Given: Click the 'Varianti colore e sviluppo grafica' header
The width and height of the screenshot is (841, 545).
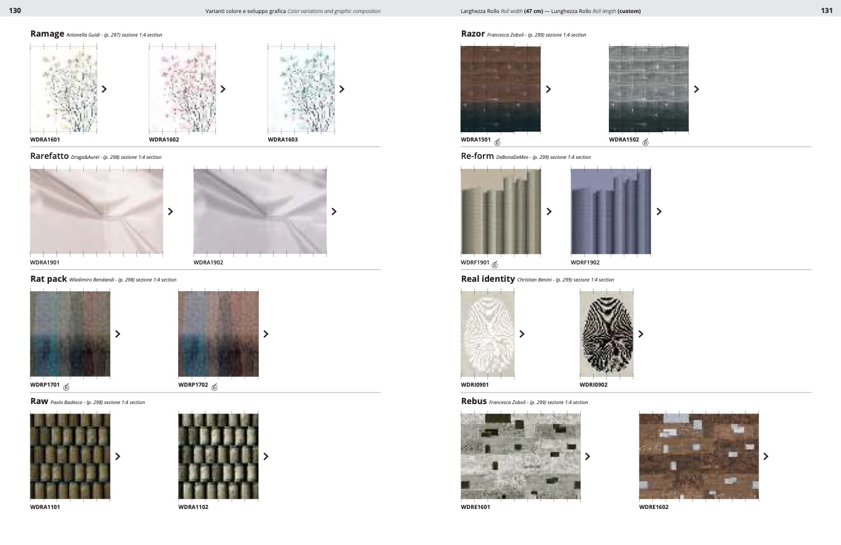Looking at the screenshot, I should click(x=246, y=11).
